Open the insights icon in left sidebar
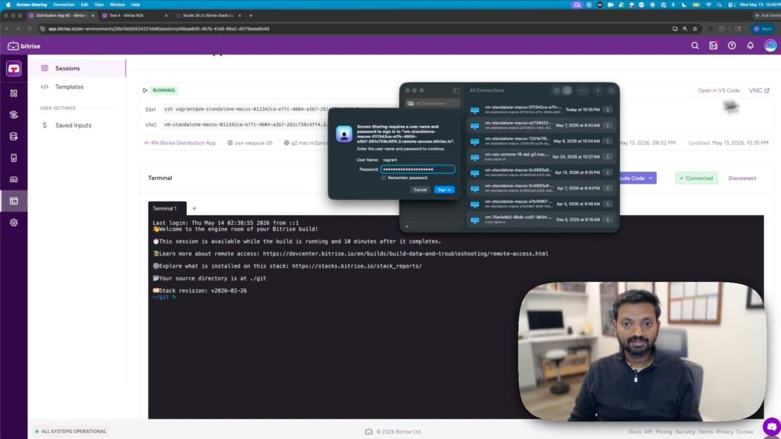781x439 pixels. pos(13,115)
